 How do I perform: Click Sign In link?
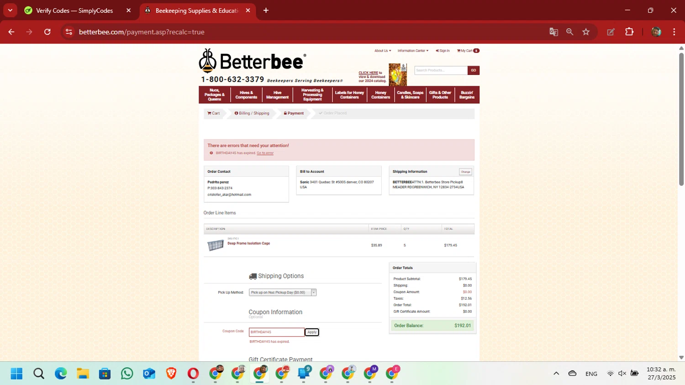click(x=443, y=51)
